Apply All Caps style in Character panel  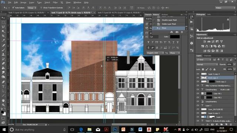tap(157, 42)
